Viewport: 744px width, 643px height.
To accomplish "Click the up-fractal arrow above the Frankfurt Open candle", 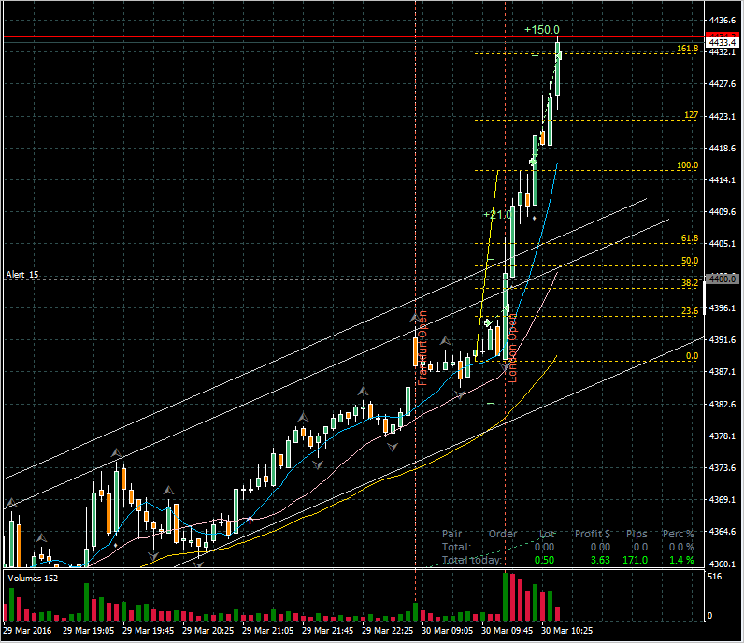I will (416, 319).
